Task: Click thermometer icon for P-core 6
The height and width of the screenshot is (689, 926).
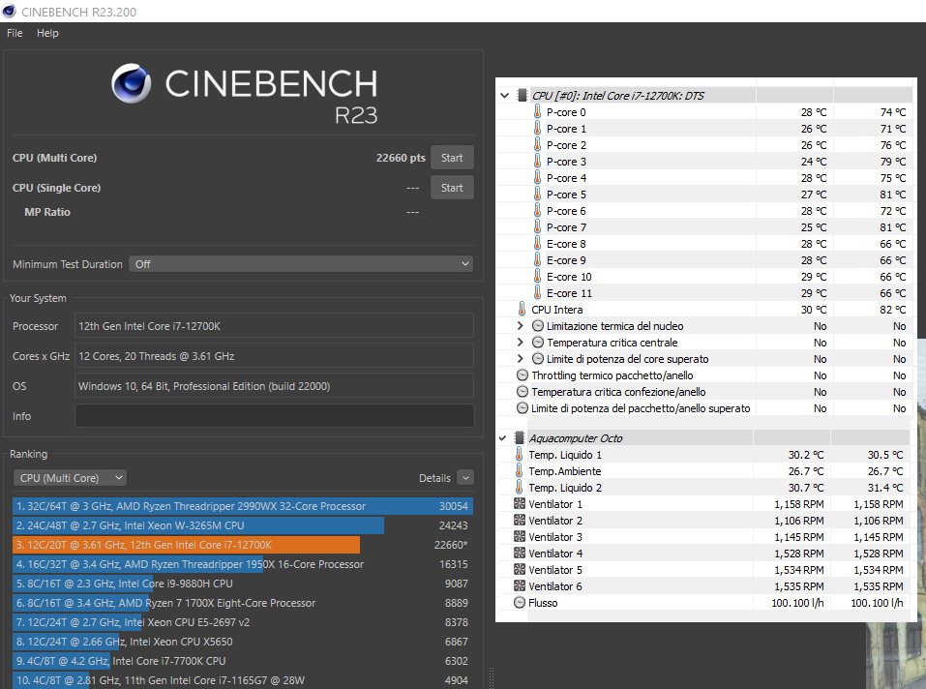Action: pyautogui.click(x=537, y=211)
